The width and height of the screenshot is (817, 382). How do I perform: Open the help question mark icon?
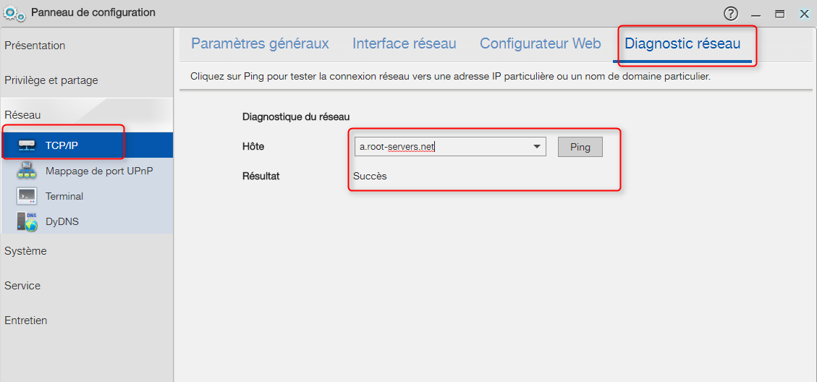click(731, 14)
